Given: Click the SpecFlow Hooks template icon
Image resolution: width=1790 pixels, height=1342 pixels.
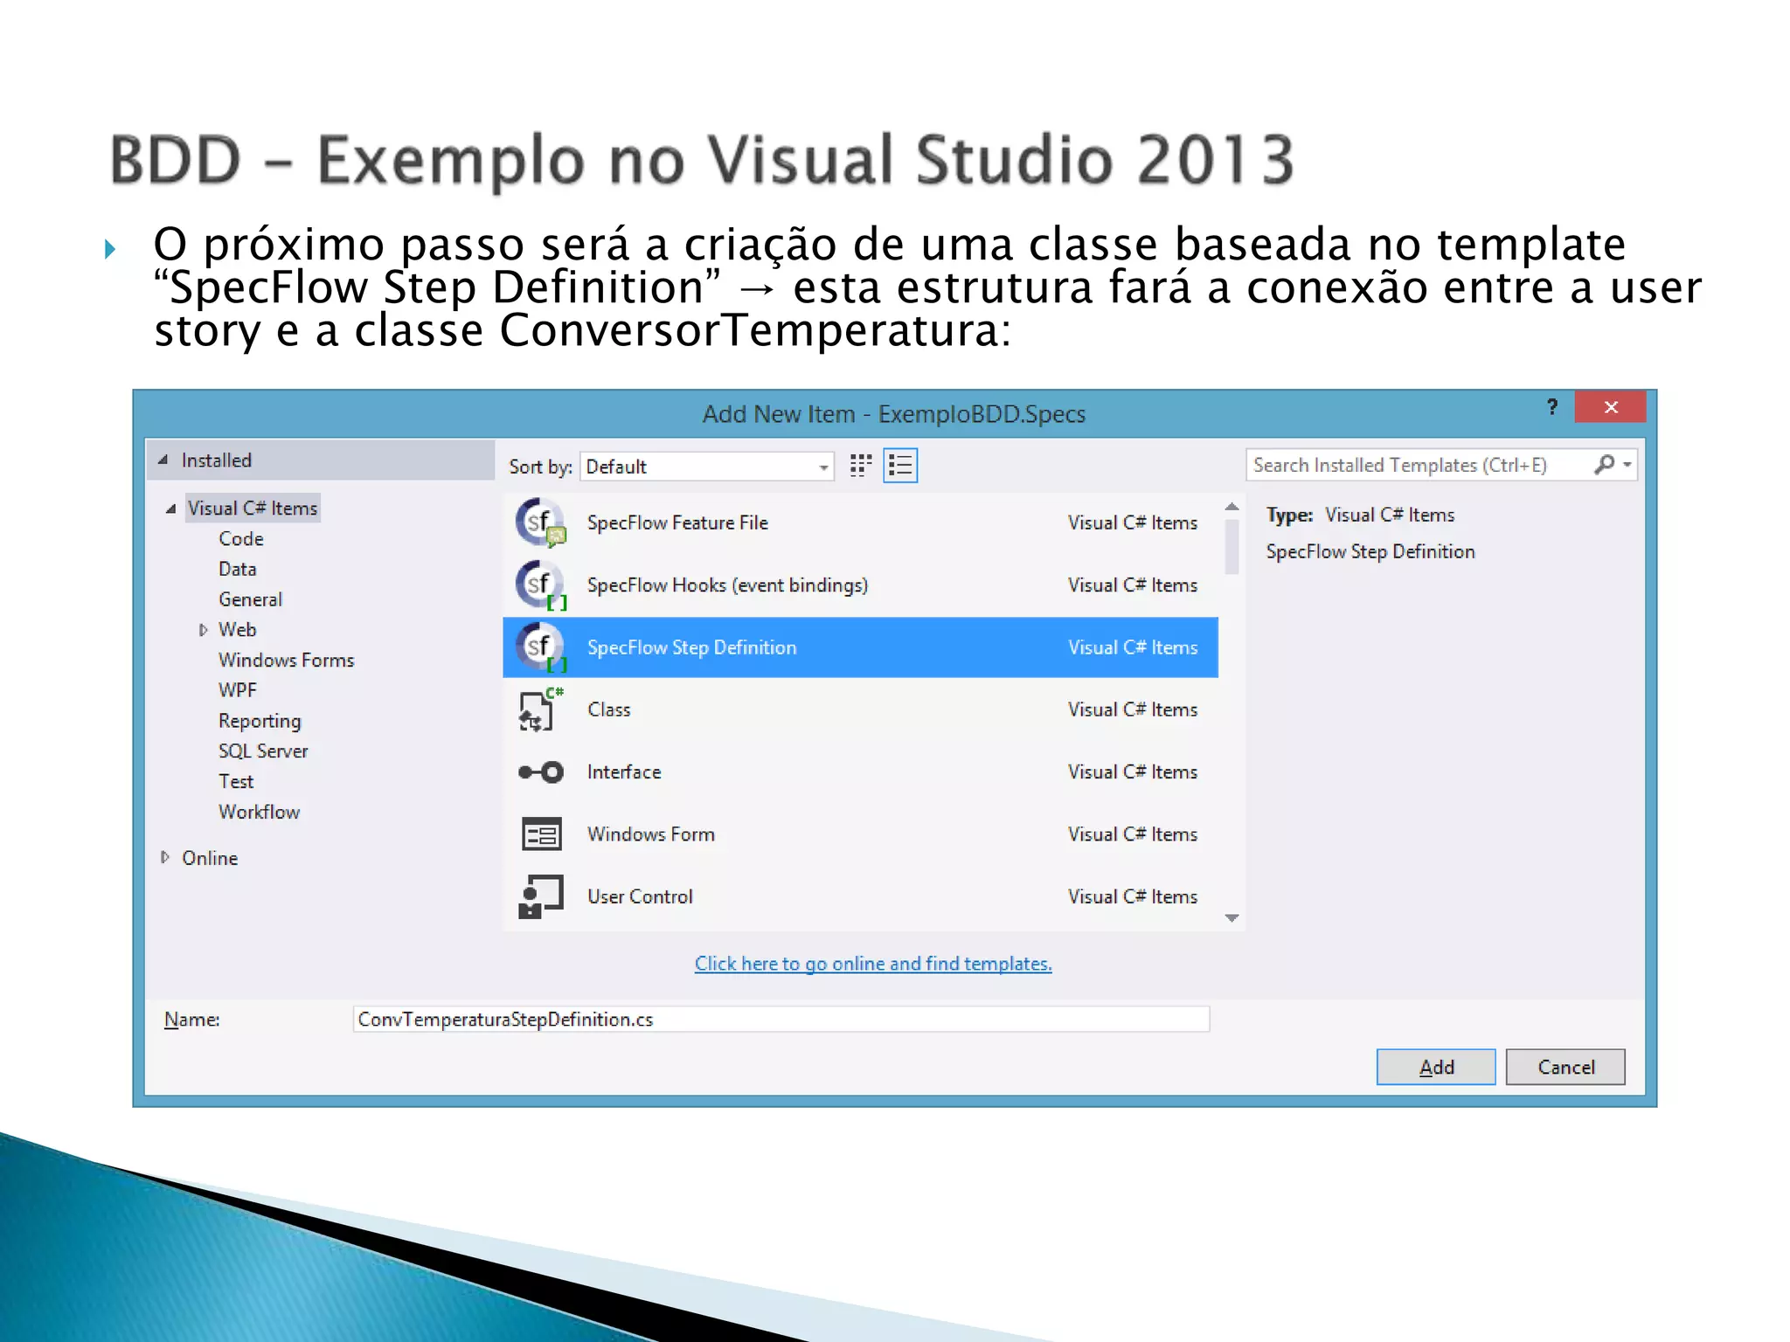Looking at the screenshot, I should 541,585.
